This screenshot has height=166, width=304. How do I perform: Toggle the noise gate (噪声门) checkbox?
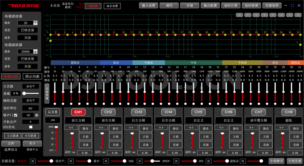coord(16,115)
